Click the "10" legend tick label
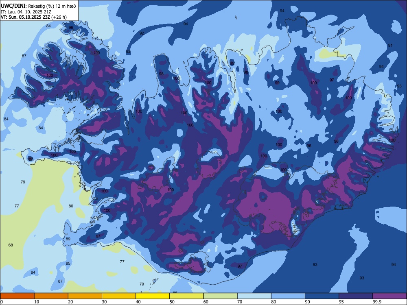 point(37,302)
